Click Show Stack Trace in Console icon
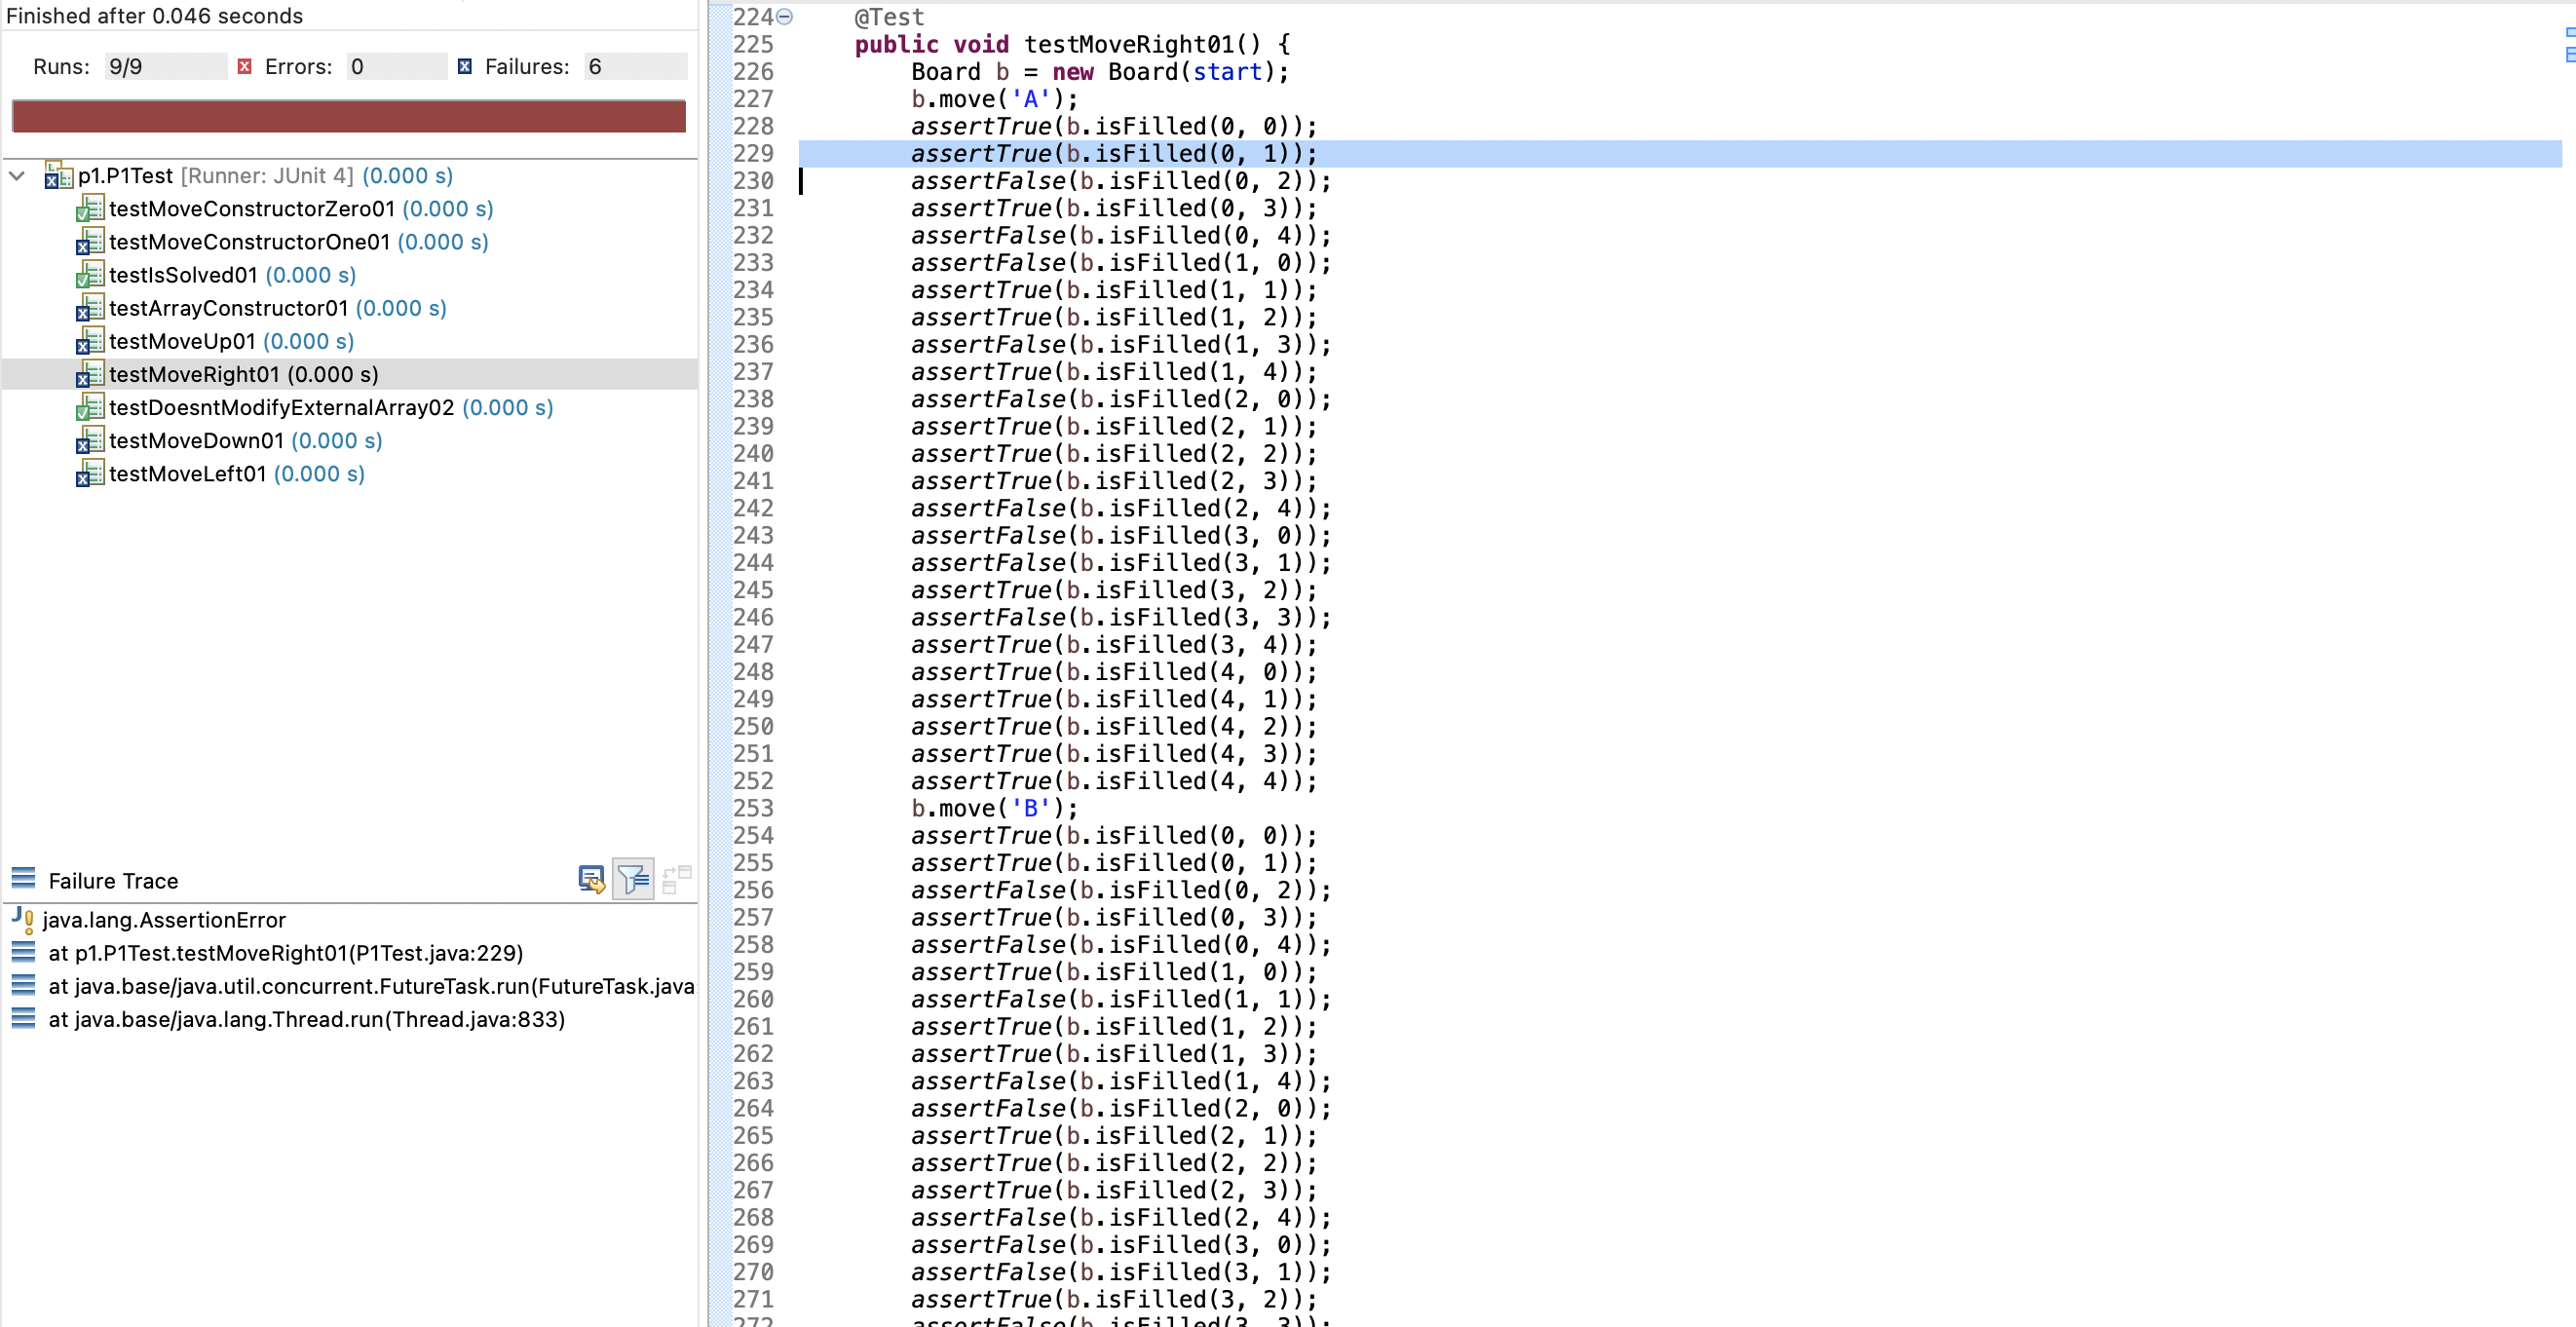 pyautogui.click(x=591, y=879)
